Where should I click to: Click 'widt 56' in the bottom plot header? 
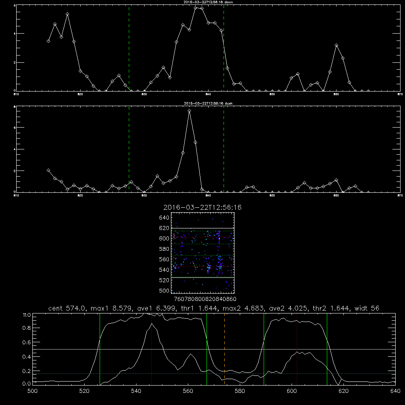pyautogui.click(x=367, y=308)
